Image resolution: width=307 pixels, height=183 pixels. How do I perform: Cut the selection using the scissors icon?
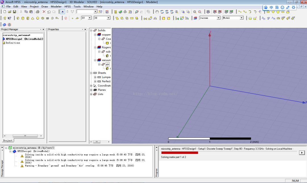[x=21, y=12]
